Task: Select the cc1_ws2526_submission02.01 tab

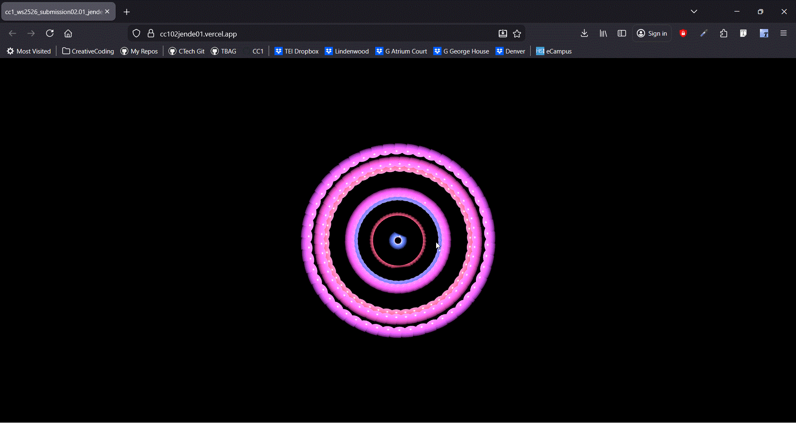Action: [x=54, y=12]
